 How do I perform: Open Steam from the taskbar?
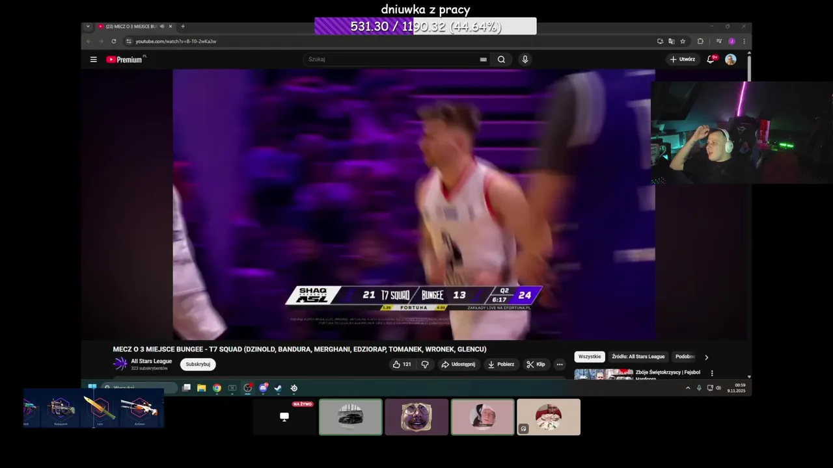(278, 388)
